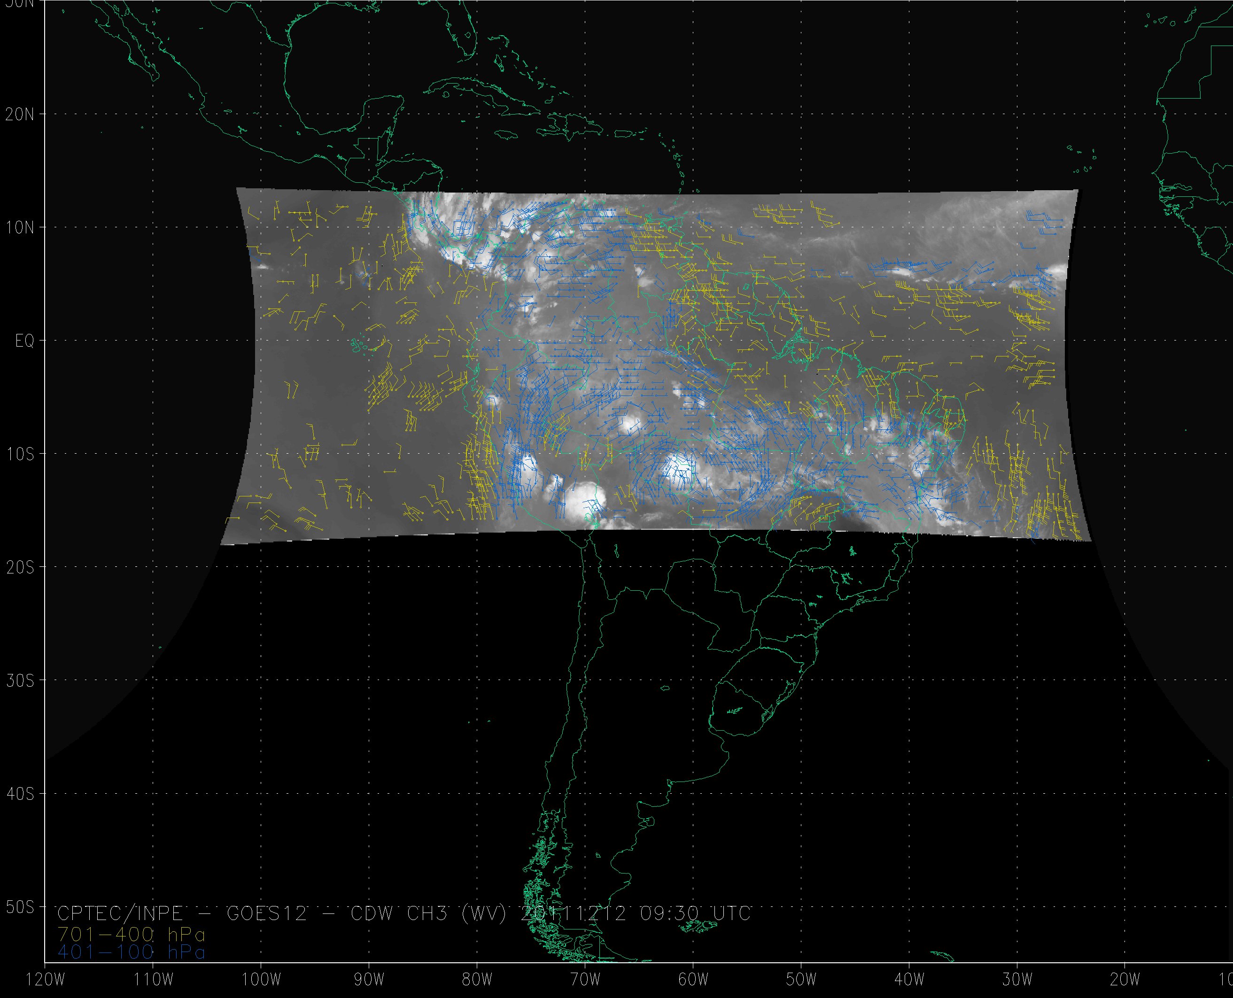Click the 30W longitude label
The image size is (1233, 998).
point(1017,980)
